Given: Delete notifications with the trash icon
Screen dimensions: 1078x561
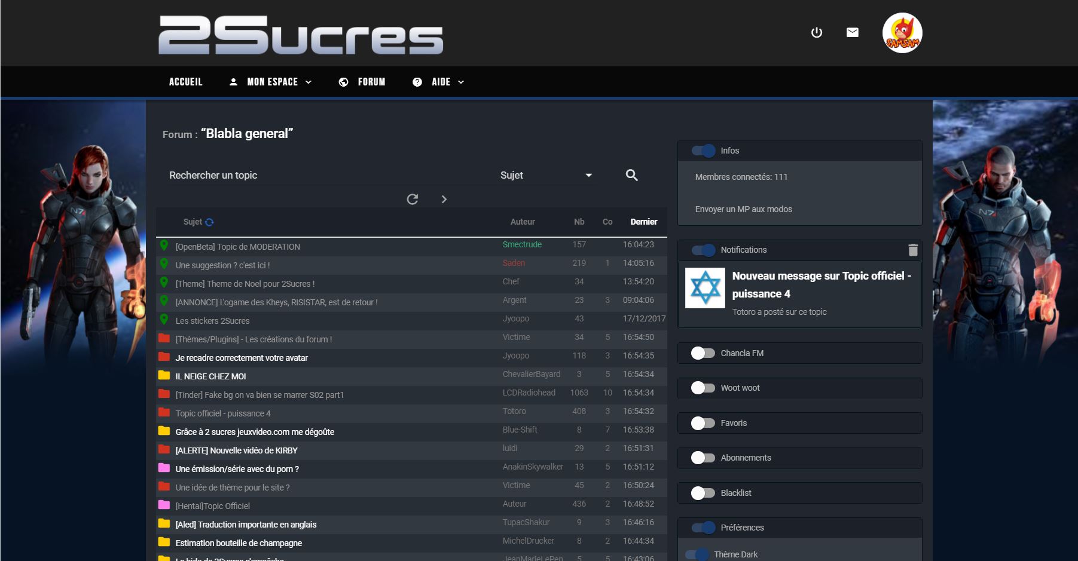Looking at the screenshot, I should click(913, 250).
